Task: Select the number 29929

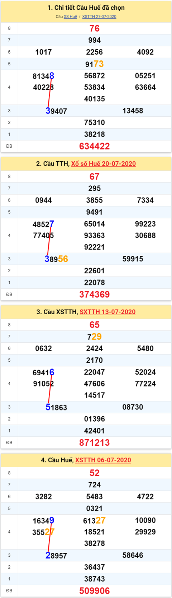Action: tap(145, 532)
